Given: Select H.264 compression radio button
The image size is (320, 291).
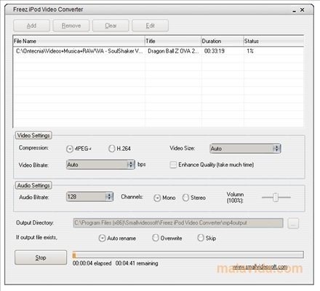Looking at the screenshot, I should click(111, 149).
